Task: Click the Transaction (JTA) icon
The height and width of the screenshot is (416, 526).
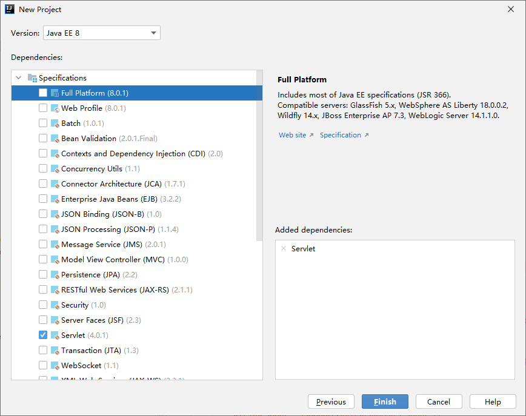Action: coord(55,350)
